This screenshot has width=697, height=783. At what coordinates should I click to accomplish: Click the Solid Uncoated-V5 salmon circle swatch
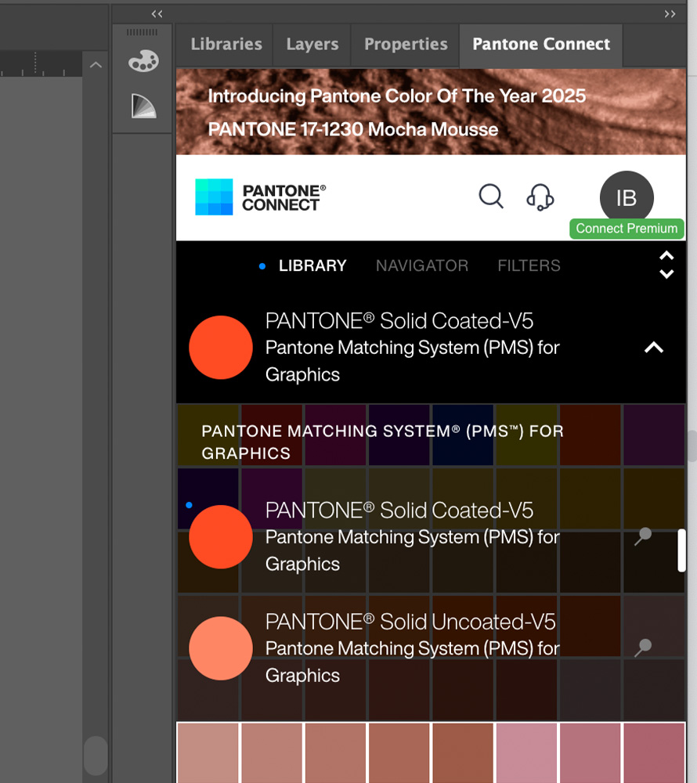(x=221, y=648)
